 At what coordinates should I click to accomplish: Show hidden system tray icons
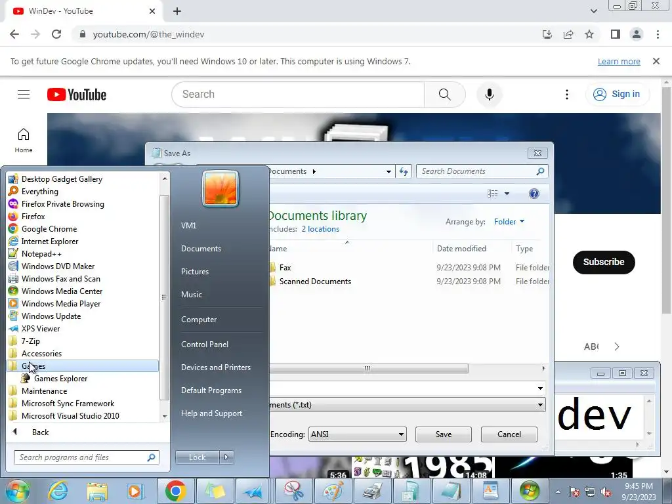pyautogui.click(x=558, y=492)
